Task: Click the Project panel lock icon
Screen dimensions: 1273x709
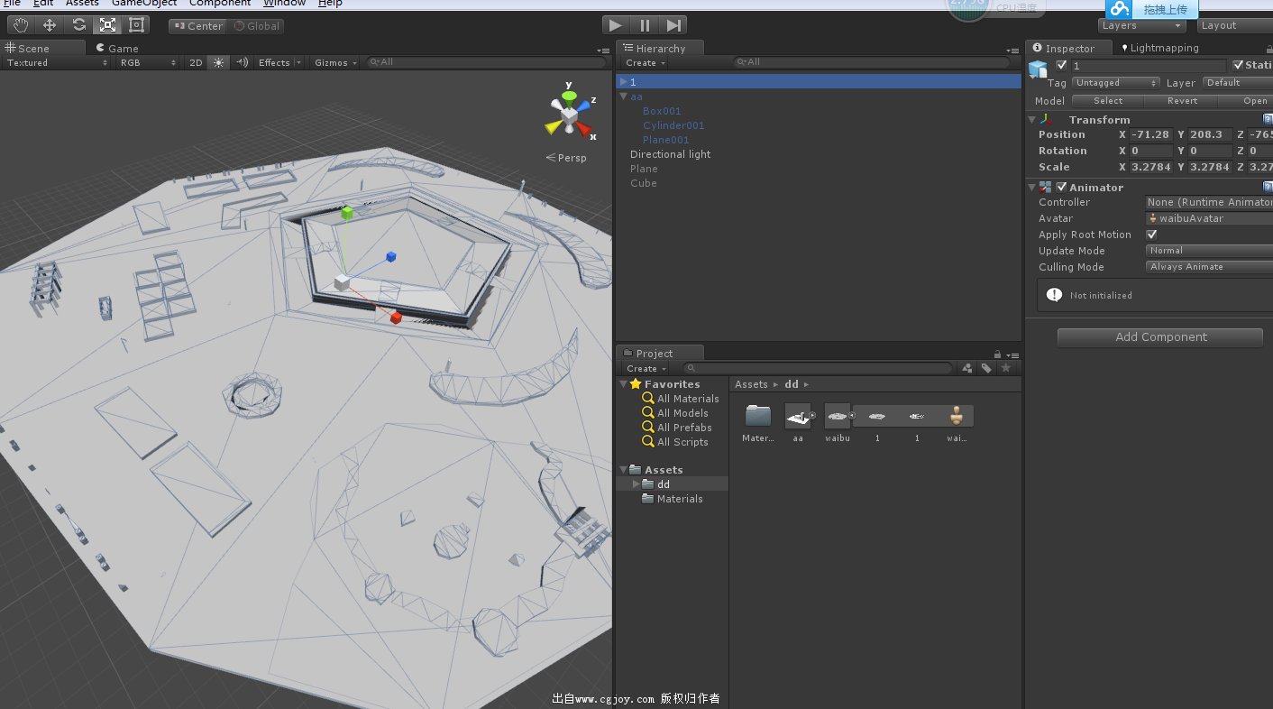Action: (x=997, y=354)
